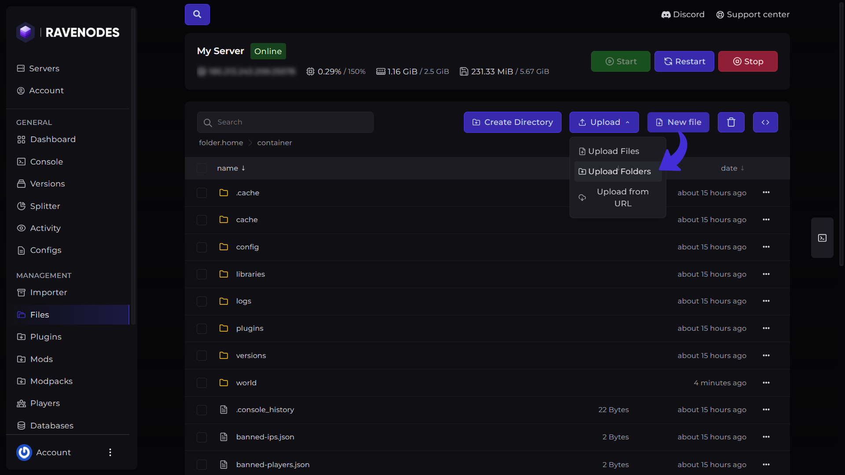Sort by the date column header
The image size is (845, 475).
tap(732, 168)
